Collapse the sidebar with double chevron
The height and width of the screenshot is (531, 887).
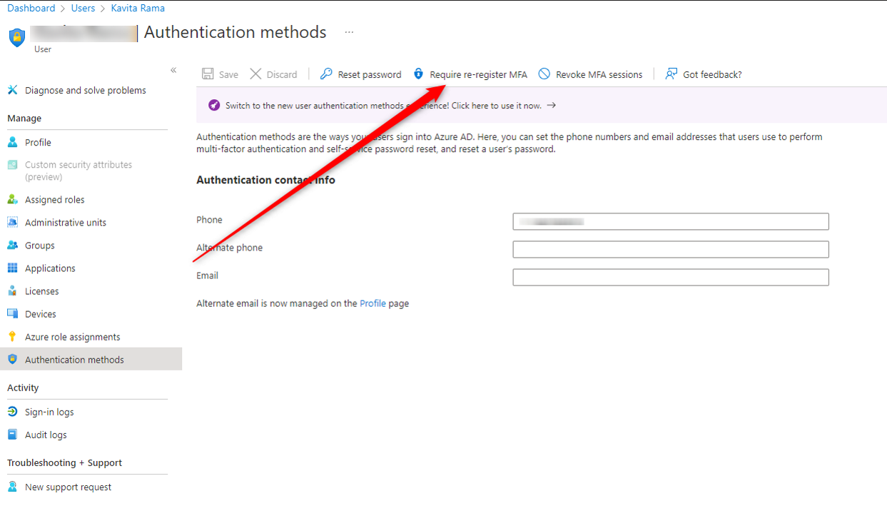[x=173, y=70]
